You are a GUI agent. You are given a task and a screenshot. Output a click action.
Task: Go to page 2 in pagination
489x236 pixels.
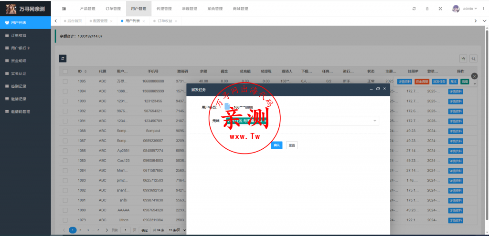[x=80, y=230]
